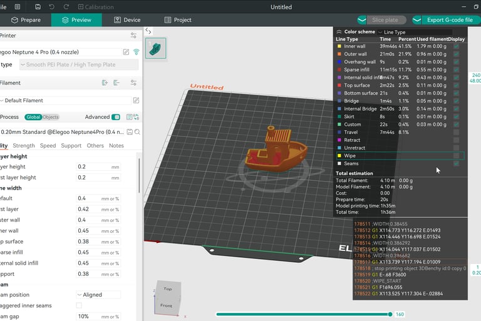Viewport: 481px width, 321px height.
Task: Click the undo arrow icon
Action: [x=51, y=7]
